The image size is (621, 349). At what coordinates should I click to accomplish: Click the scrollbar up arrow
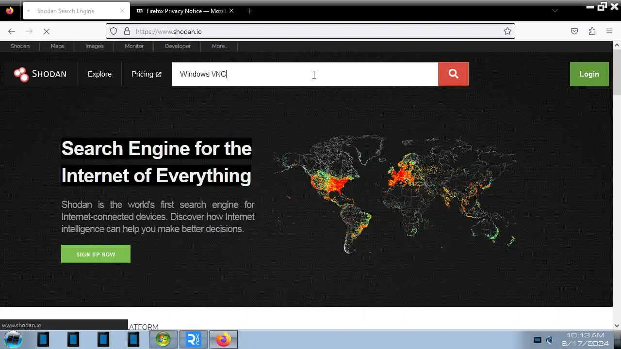point(617,45)
